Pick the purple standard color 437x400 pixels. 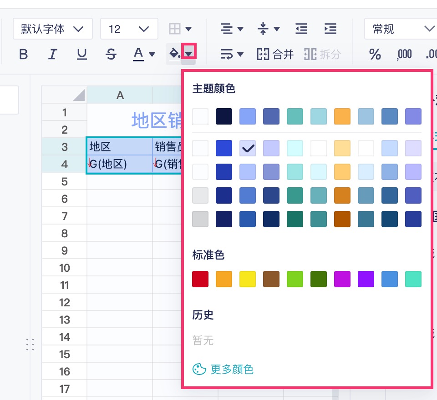click(x=366, y=279)
